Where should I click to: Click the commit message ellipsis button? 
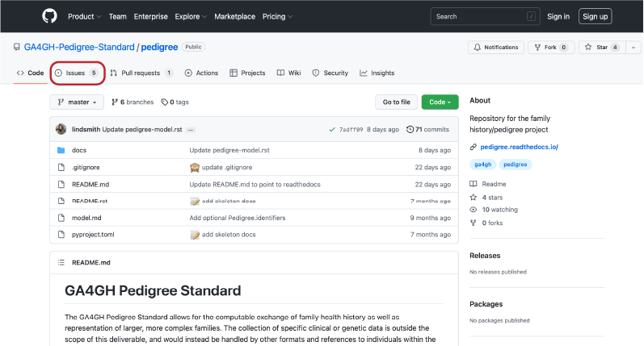(x=192, y=129)
